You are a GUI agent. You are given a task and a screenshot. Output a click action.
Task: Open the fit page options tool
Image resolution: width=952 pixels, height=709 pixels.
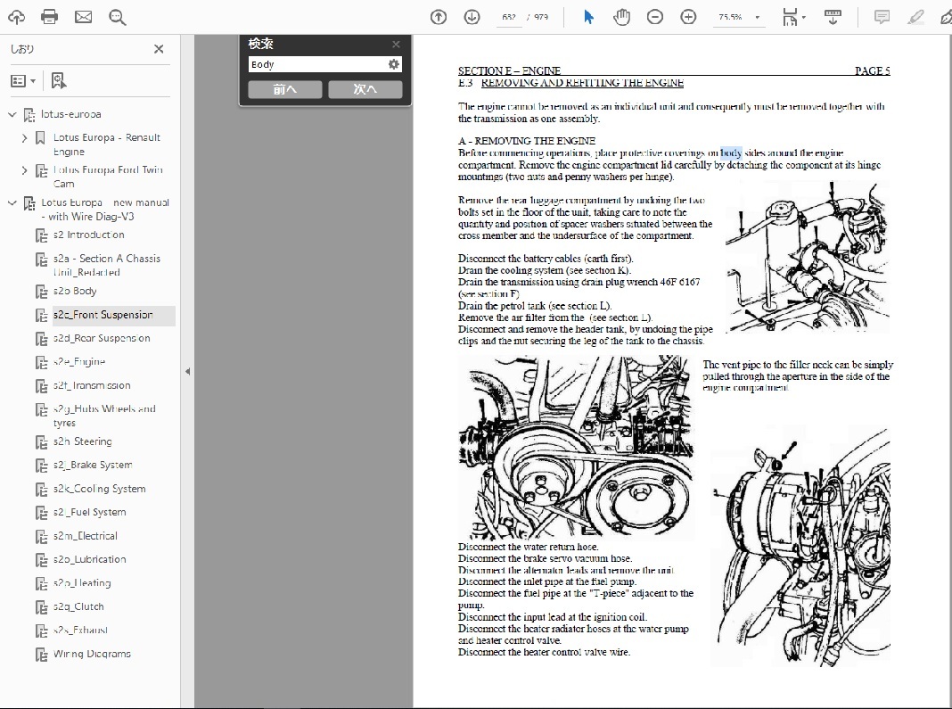click(x=793, y=17)
